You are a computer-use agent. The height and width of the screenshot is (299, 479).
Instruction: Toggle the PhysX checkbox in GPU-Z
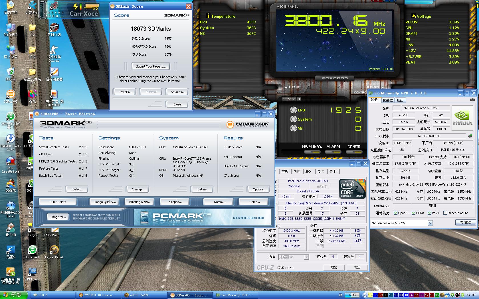[x=429, y=213]
